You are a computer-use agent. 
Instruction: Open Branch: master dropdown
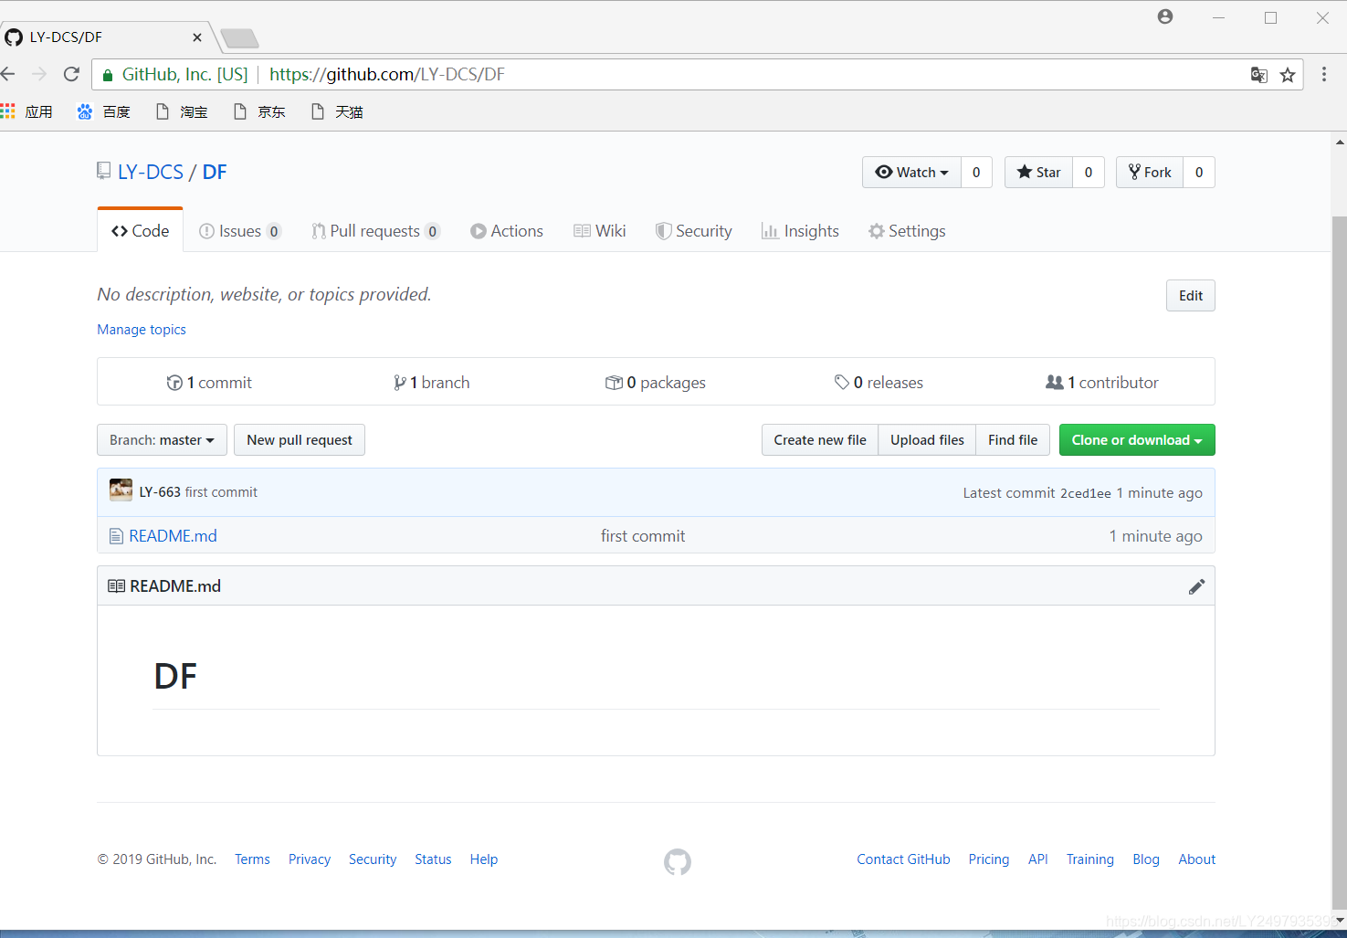pyautogui.click(x=162, y=440)
